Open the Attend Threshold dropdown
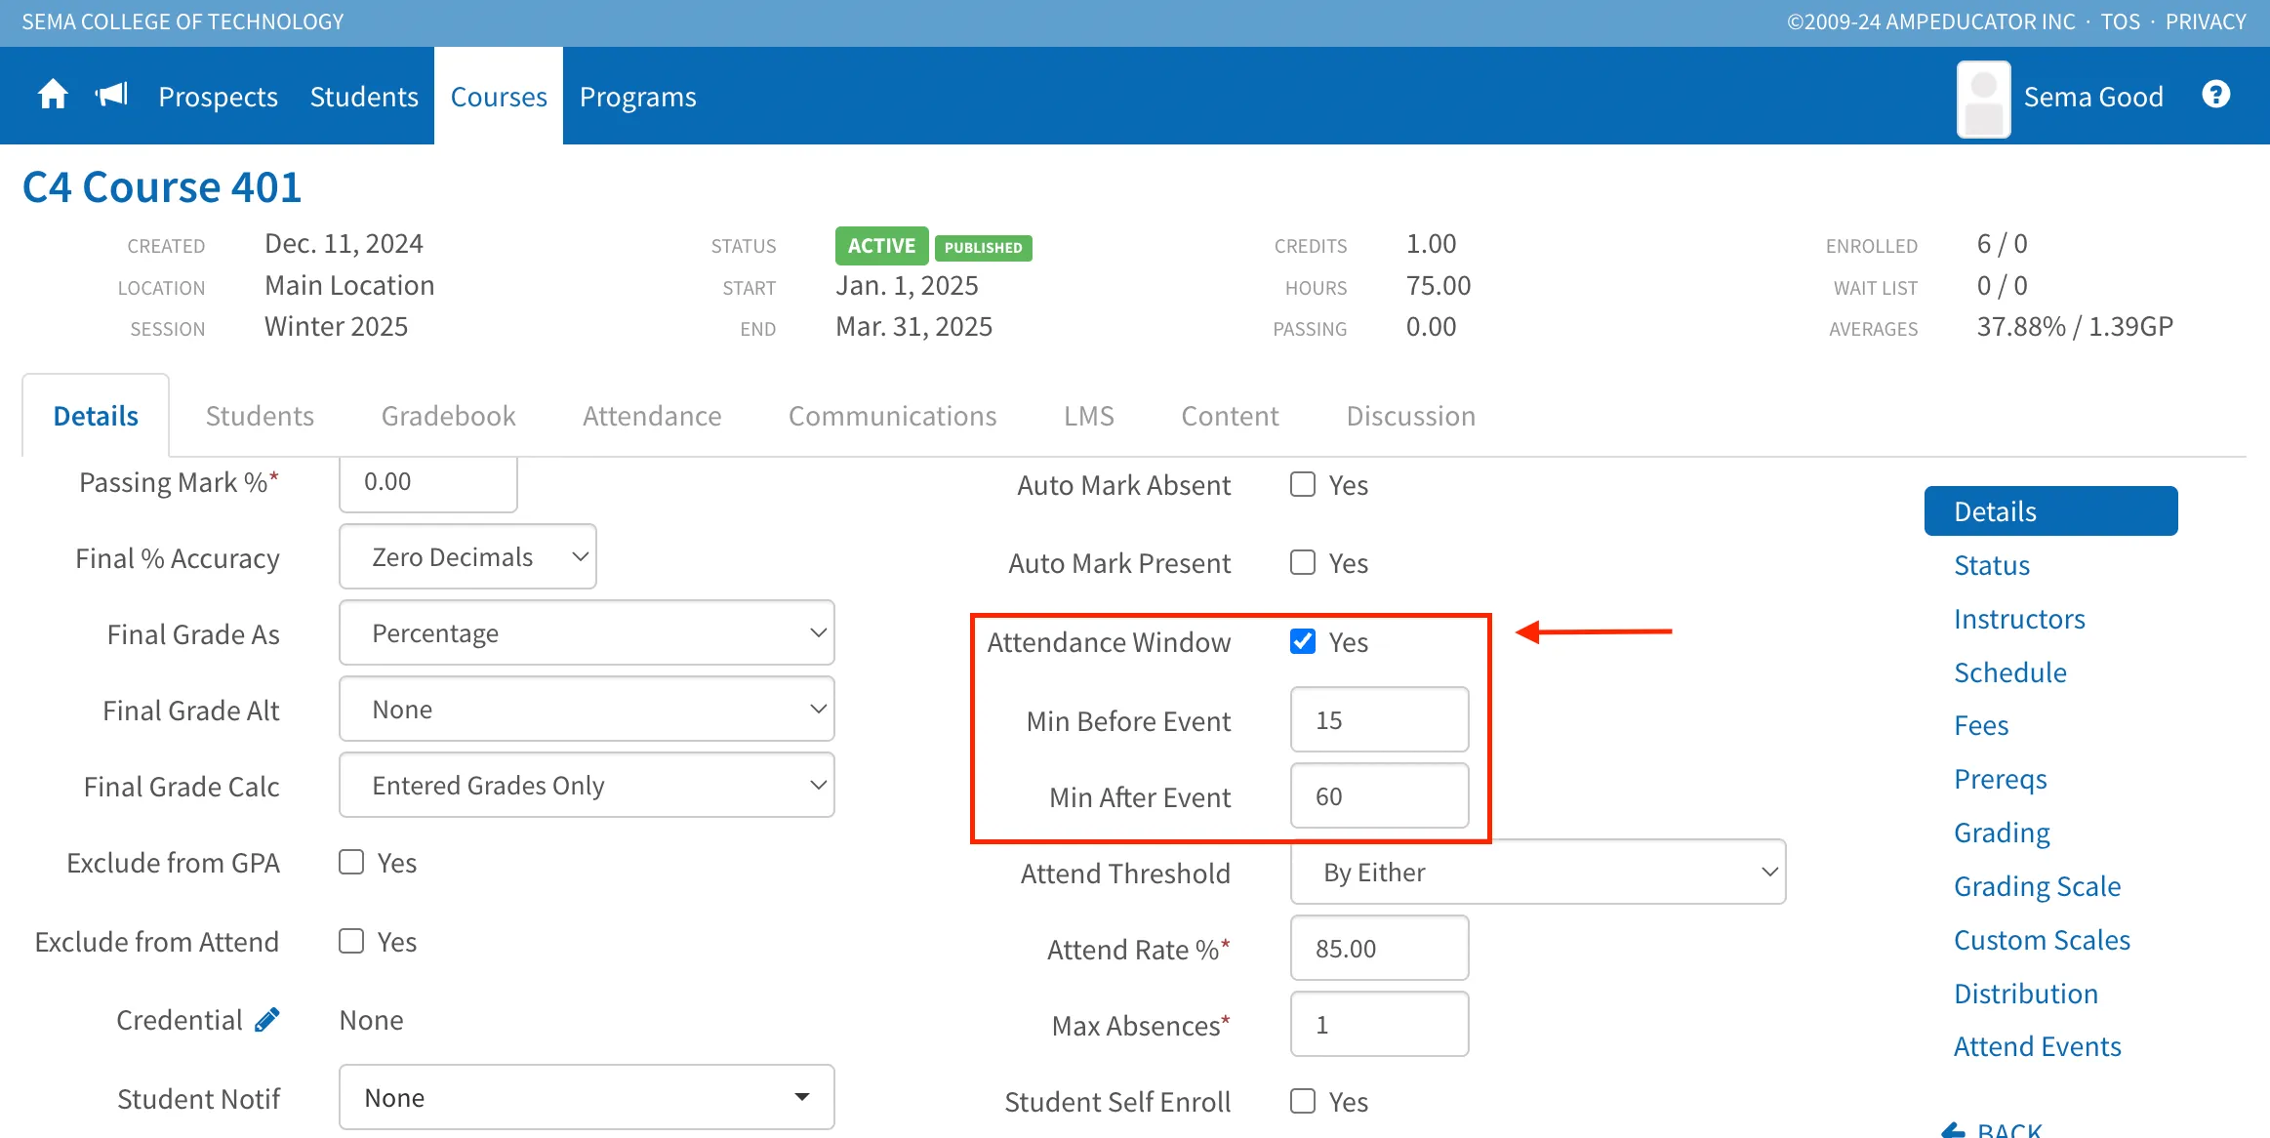This screenshot has height=1138, width=2270. [1538, 872]
